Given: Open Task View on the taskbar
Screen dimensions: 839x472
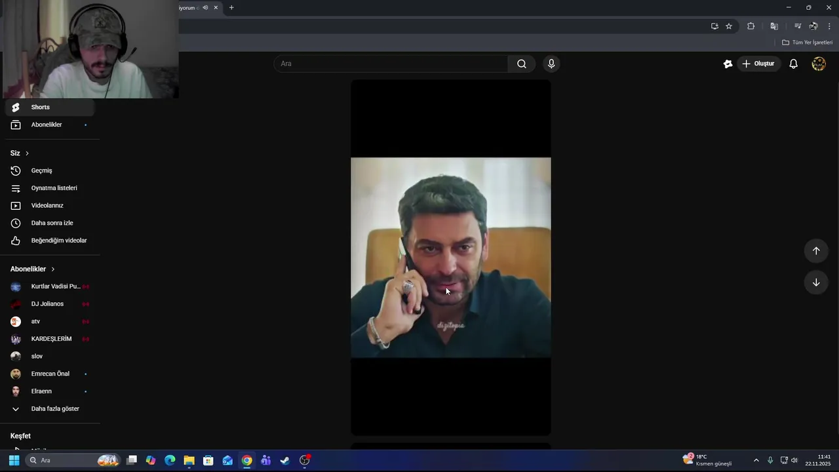Looking at the screenshot, I should tap(132, 460).
